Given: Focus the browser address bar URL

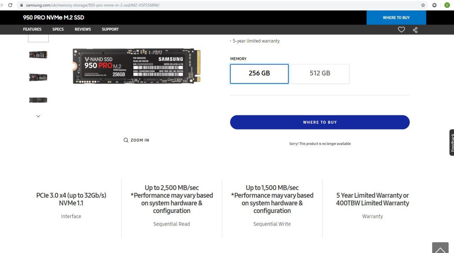Looking at the screenshot, I should tap(93, 5).
